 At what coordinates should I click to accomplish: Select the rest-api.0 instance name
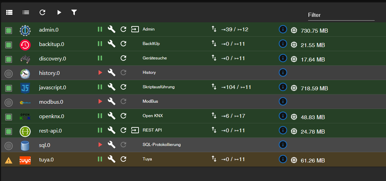[50, 131]
